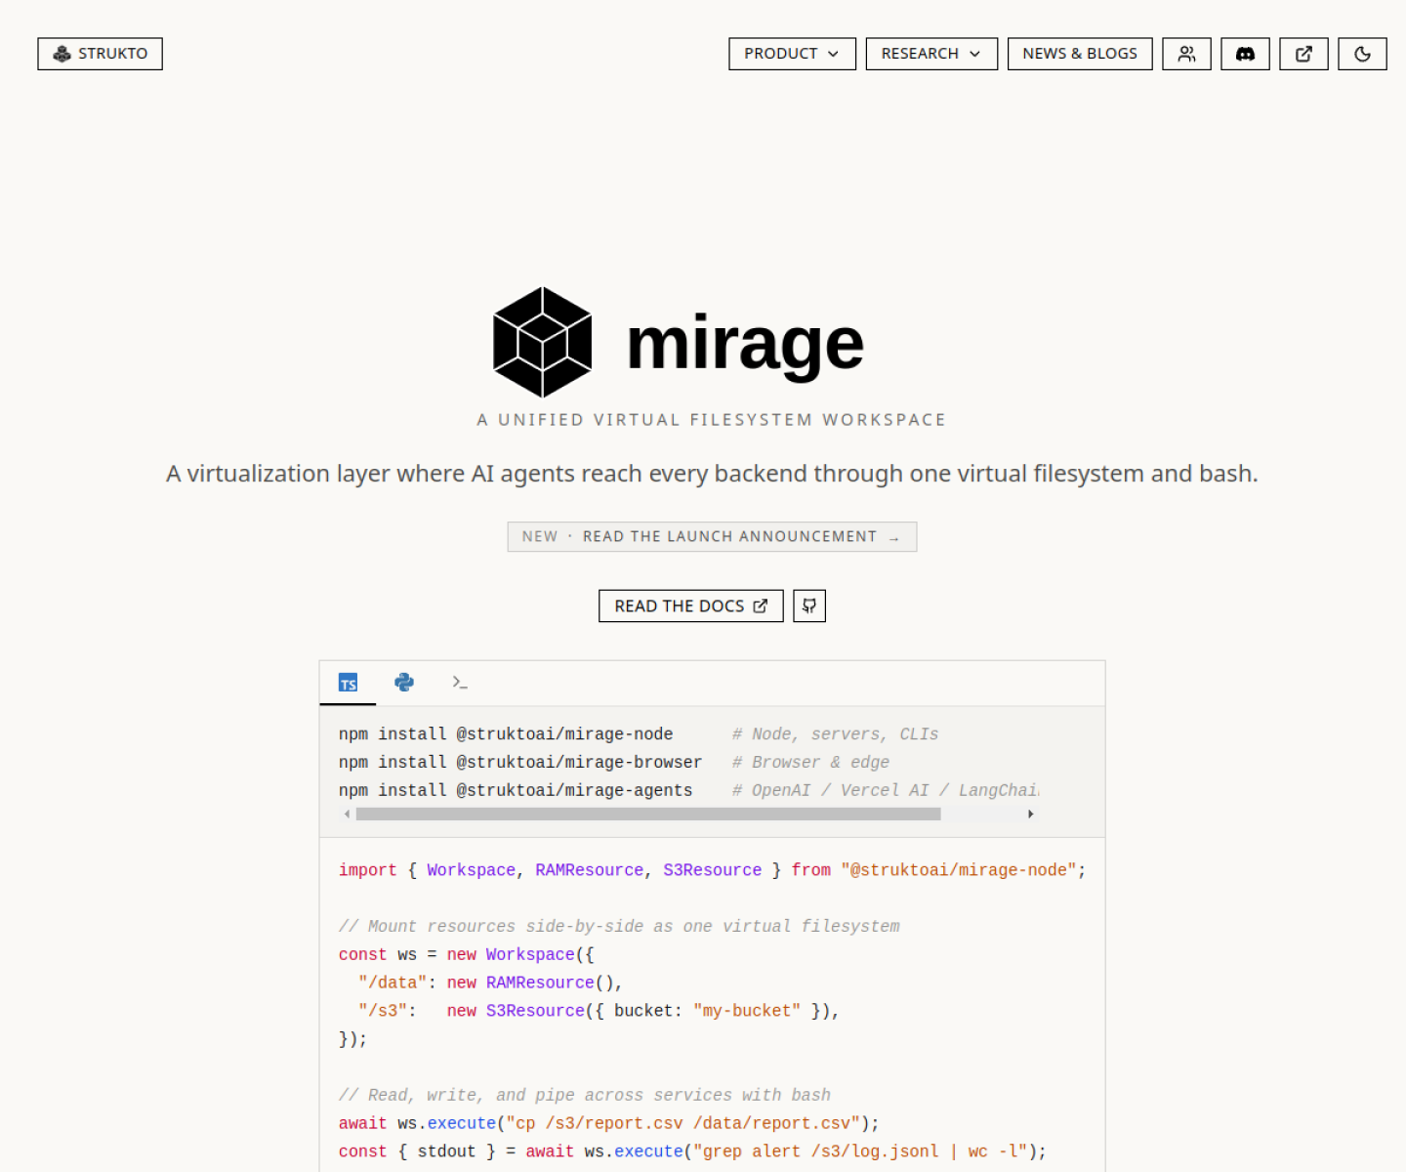
Task: Toggle dark mode with moon icon
Action: pos(1362,54)
